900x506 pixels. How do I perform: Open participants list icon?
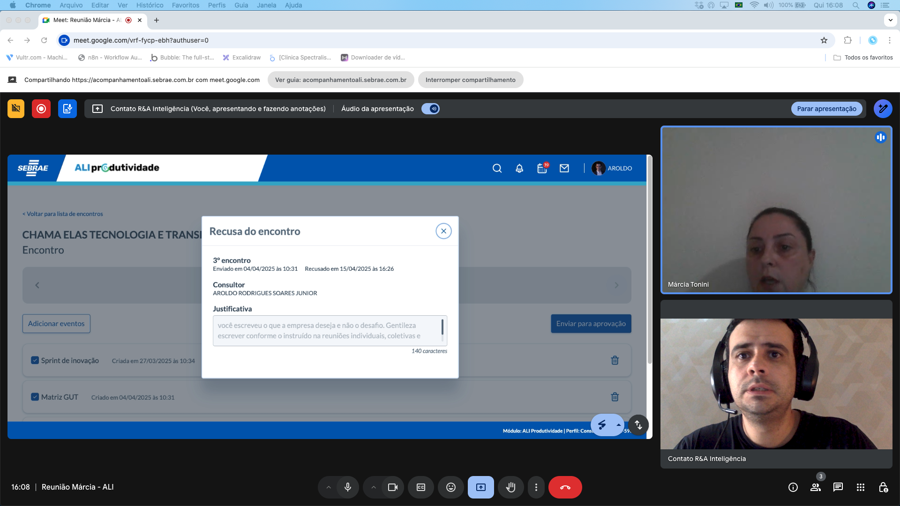[x=815, y=487]
